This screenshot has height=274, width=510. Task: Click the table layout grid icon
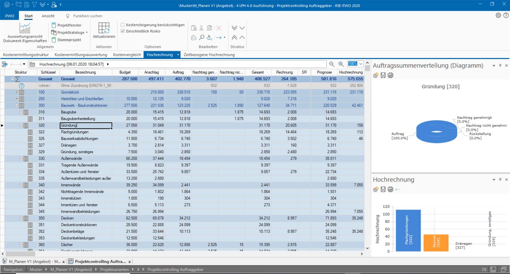click(5, 64)
